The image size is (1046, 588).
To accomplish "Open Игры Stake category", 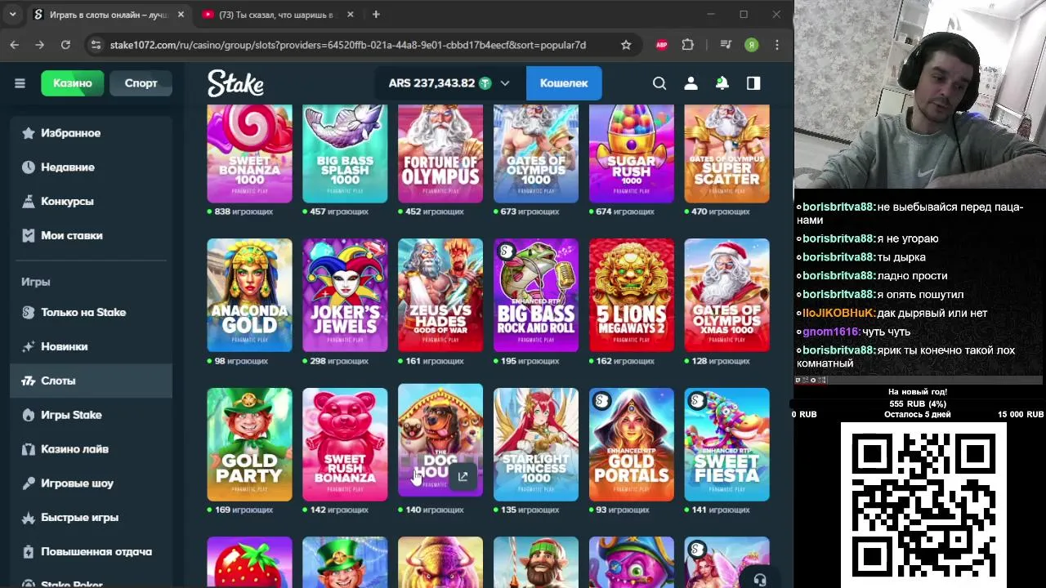I will [x=91, y=415].
